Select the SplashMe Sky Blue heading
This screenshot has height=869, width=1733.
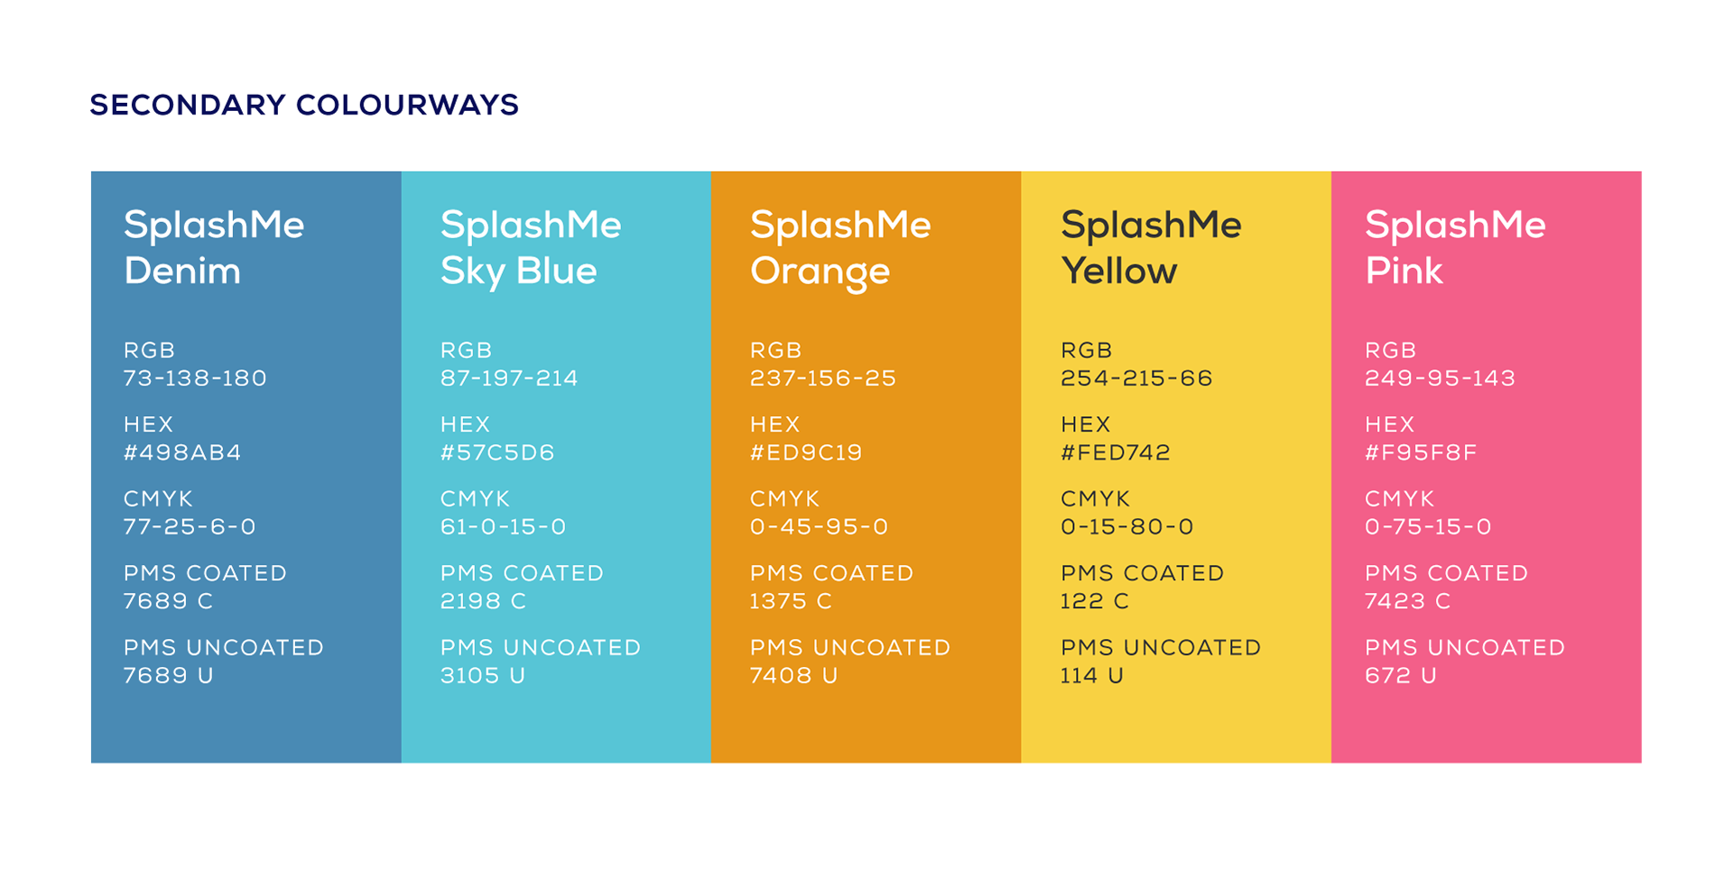tap(531, 248)
